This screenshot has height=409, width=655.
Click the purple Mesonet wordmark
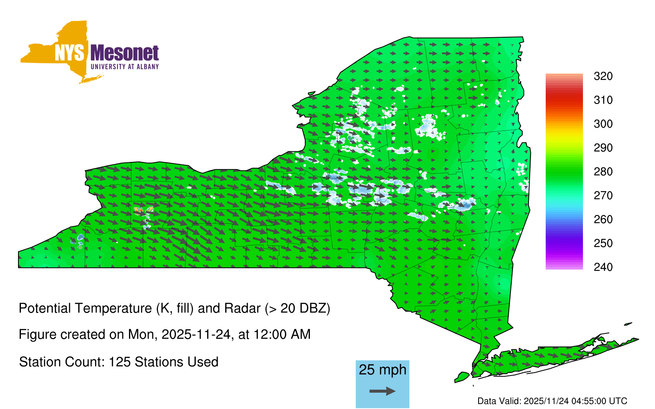[x=124, y=54]
